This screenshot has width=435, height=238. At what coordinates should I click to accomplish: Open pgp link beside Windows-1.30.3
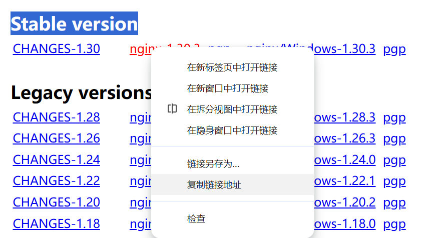coord(394,50)
